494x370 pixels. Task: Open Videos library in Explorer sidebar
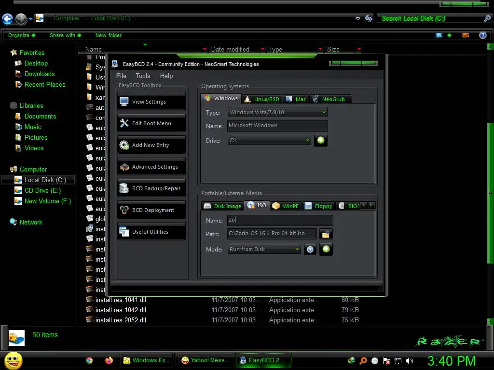coord(34,148)
